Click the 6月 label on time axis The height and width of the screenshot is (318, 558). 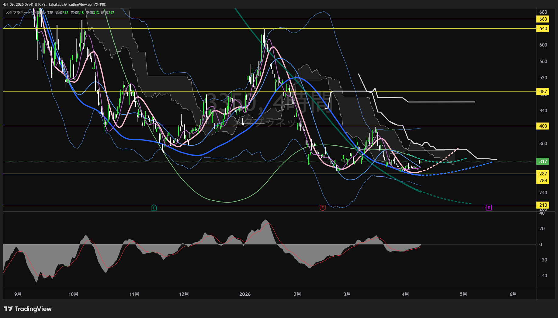tap(513, 294)
